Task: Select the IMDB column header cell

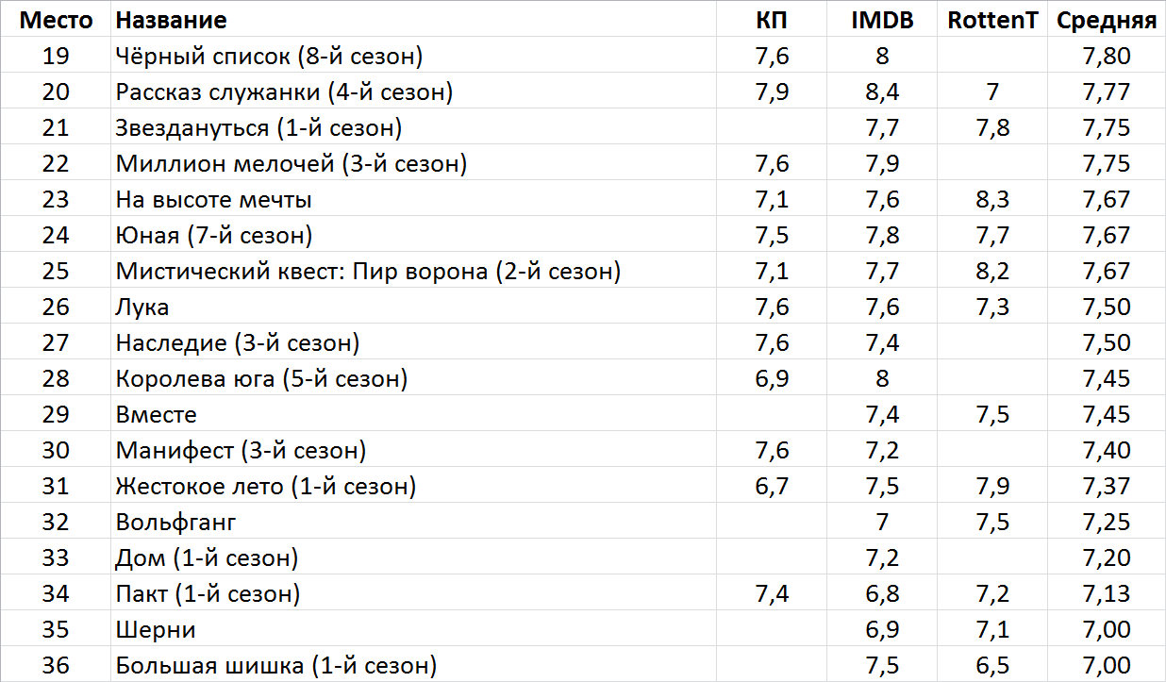Action: (x=882, y=20)
